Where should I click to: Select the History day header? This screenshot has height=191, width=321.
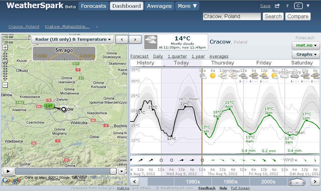[x=145, y=63]
